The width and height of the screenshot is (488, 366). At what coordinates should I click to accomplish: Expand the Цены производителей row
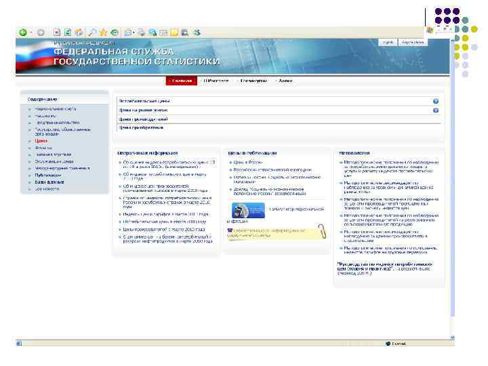(x=279, y=119)
